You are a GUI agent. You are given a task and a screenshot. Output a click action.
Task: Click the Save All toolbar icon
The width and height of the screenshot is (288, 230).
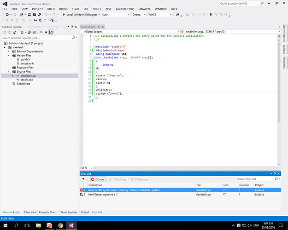tap(39, 15)
